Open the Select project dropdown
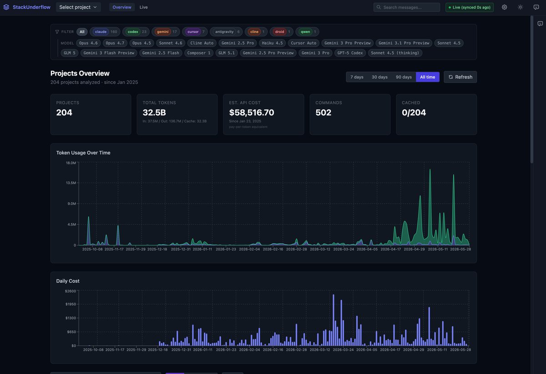 [79, 7]
